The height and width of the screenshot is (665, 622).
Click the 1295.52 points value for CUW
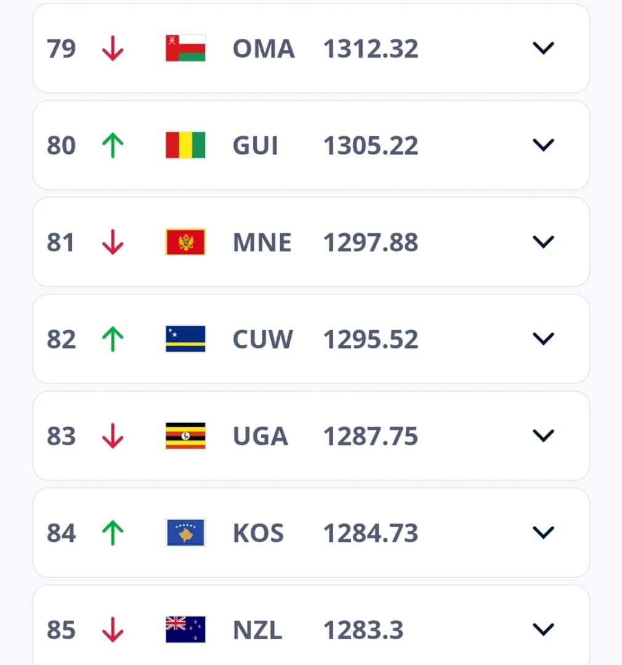pos(371,339)
